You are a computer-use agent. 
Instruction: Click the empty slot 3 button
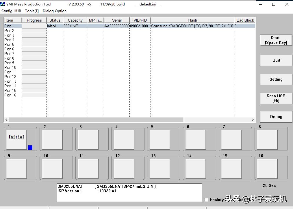point(88,140)
